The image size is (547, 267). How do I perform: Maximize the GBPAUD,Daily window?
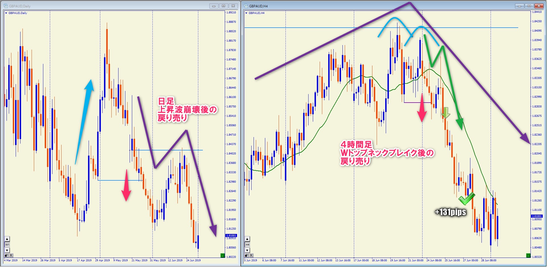coord(223,6)
